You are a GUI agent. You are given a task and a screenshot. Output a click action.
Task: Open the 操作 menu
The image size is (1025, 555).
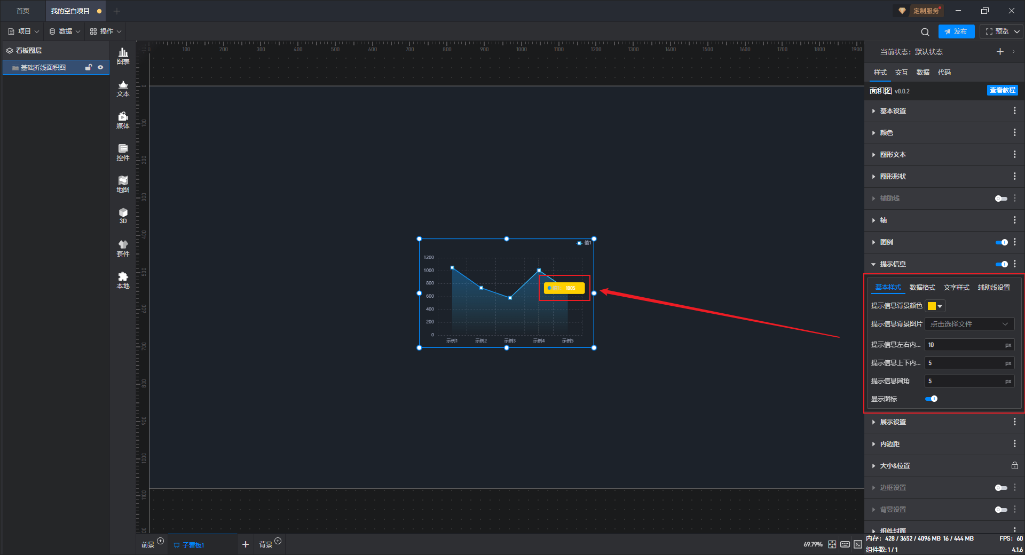[106, 31]
